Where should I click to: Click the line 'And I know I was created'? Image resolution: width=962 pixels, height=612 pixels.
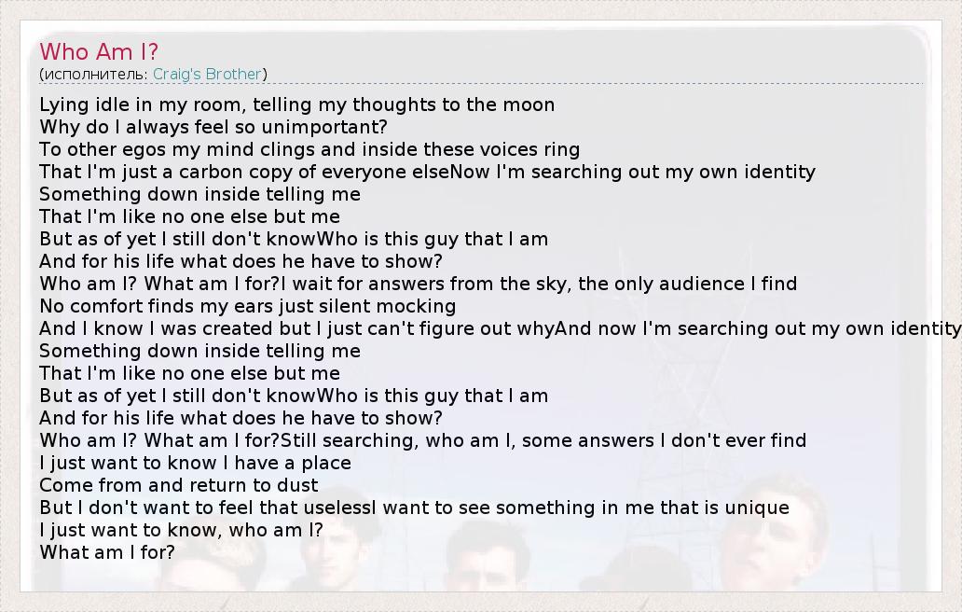pos(500,328)
